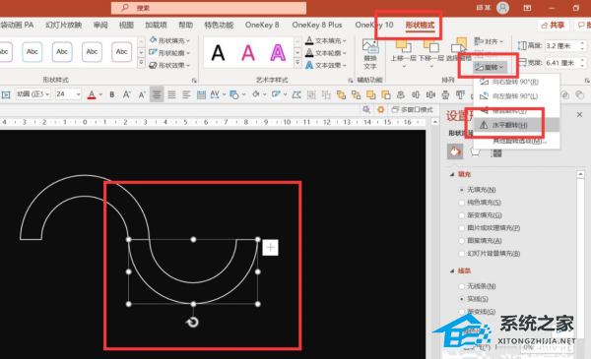Image resolution: width=591 pixels, height=359 pixels.
Task: Click the shapes insert icon in quick toolbar
Action: coord(234,94)
